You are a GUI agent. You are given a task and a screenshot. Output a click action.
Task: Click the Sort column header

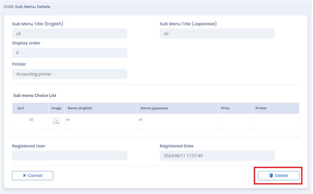click(x=21, y=108)
